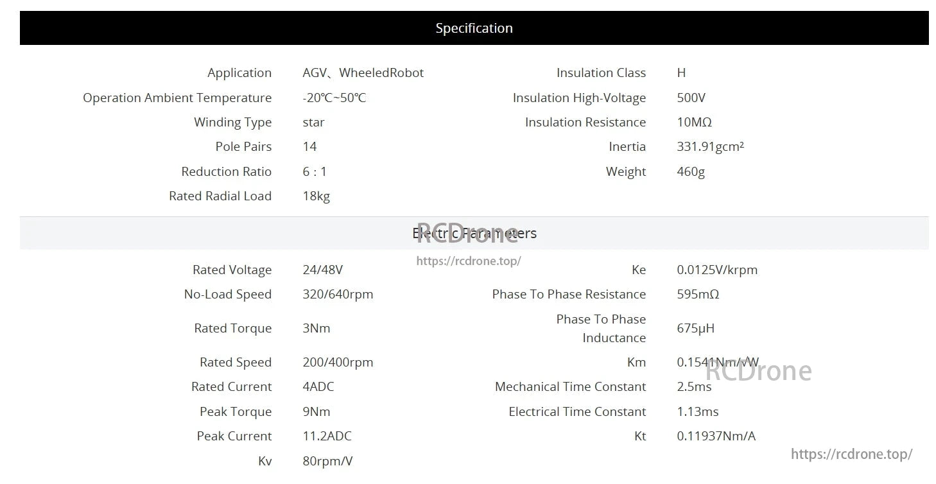
Task: Click the Rated Radial Load value 18kg
Action: tap(316, 196)
